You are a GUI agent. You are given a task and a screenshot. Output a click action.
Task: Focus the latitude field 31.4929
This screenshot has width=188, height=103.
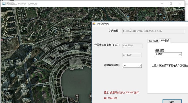pos(132,55)
